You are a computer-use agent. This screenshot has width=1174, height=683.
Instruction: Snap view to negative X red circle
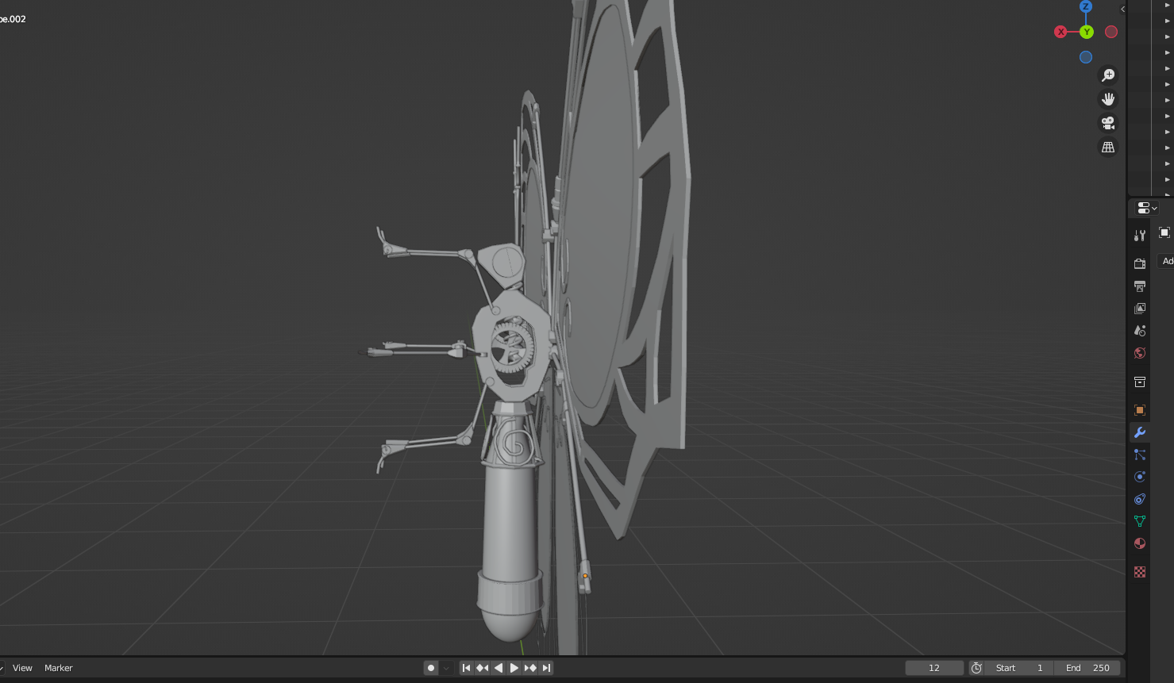[1111, 32]
